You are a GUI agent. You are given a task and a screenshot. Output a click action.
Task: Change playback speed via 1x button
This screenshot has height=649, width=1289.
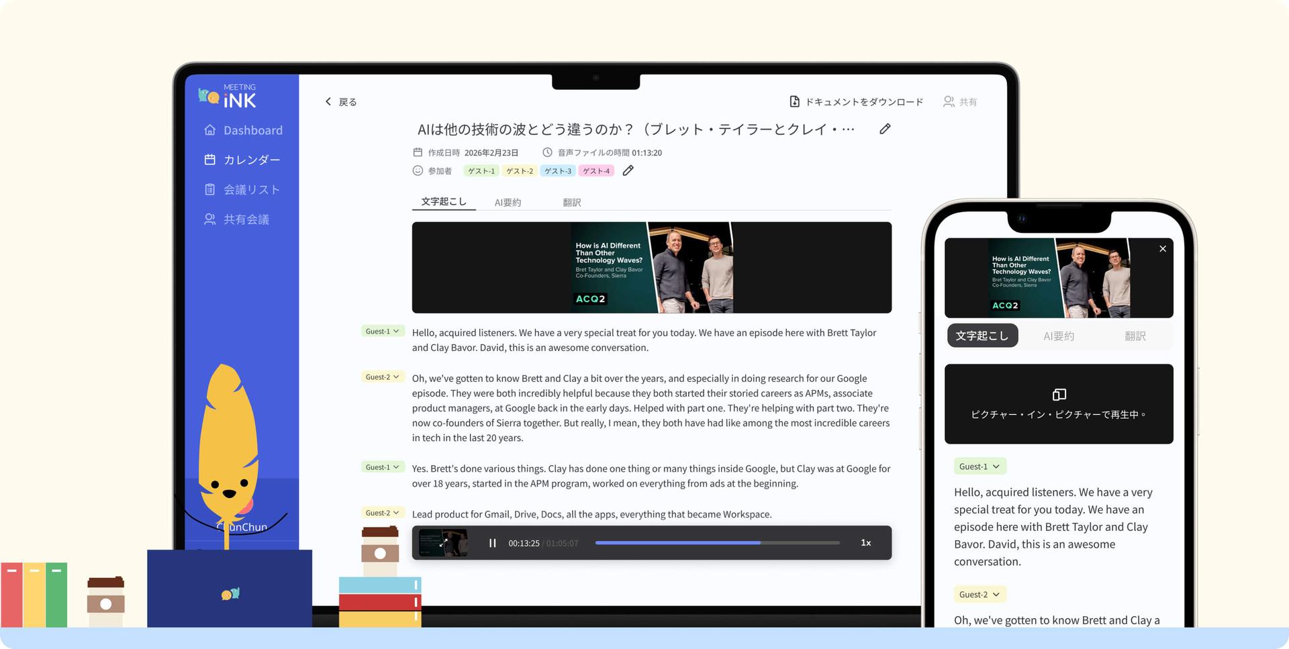865,543
